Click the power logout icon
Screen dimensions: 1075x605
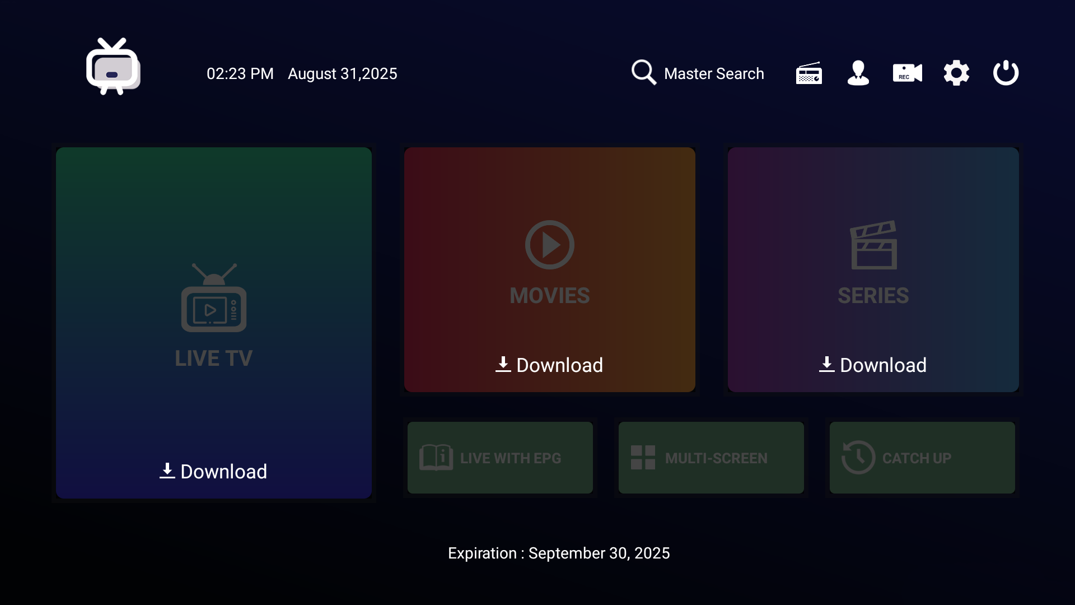point(1006,73)
